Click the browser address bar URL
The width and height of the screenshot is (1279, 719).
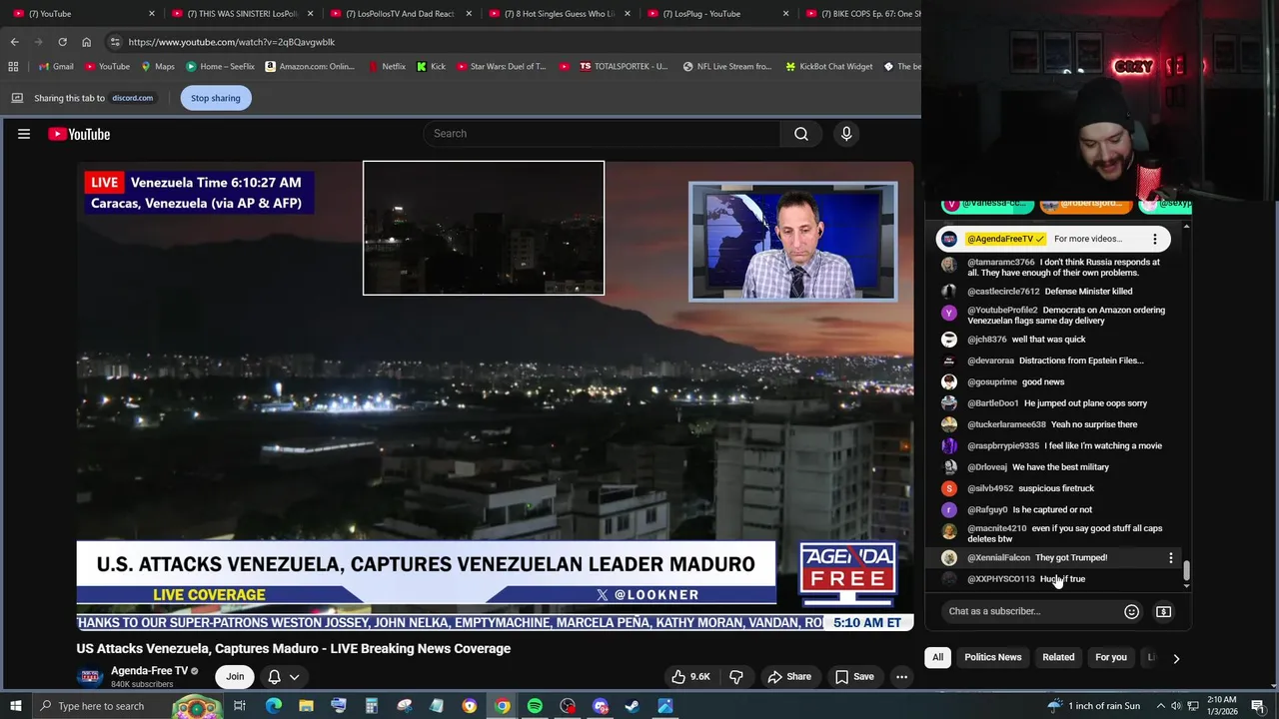tap(232, 42)
